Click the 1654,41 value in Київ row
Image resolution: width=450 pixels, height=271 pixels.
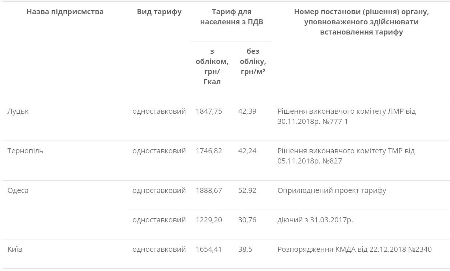[x=209, y=250]
